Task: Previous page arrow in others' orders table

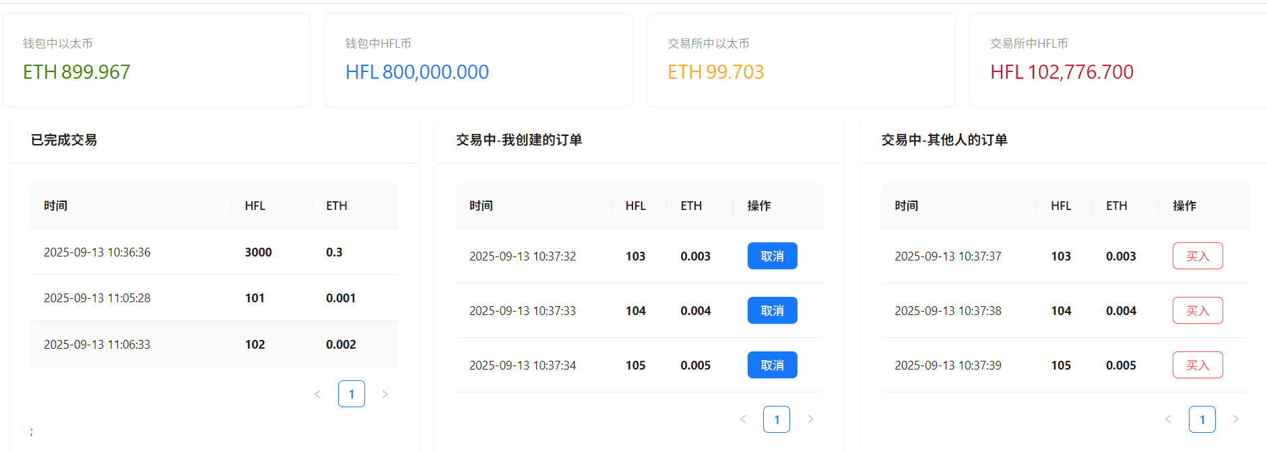Action: 1168,419
